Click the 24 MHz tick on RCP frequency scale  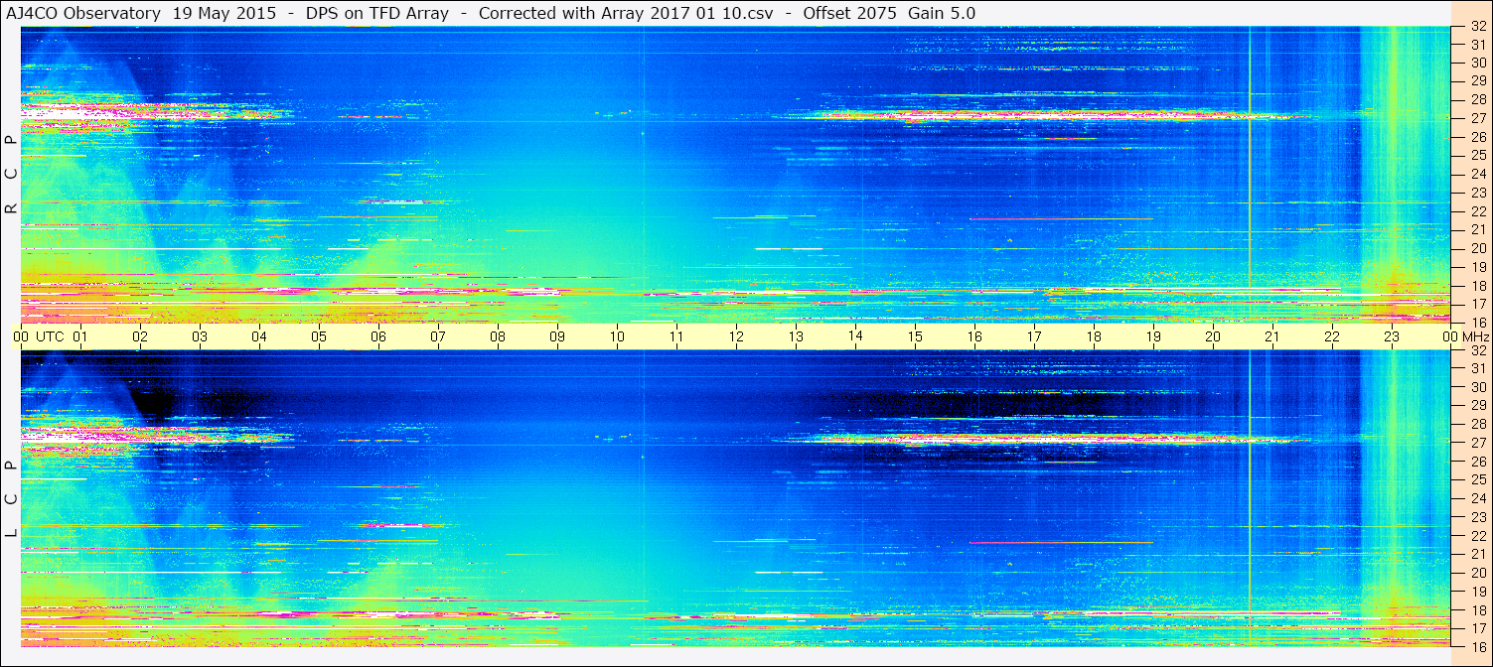click(1478, 174)
